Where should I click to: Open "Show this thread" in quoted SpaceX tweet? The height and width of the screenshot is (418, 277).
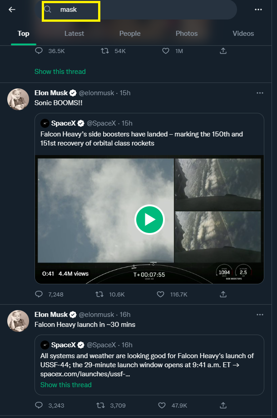pos(66,385)
